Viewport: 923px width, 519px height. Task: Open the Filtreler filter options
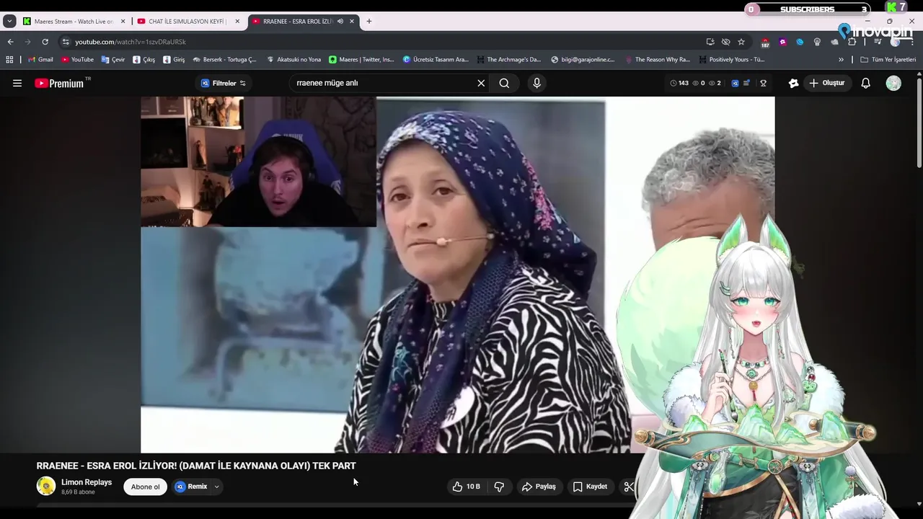click(224, 83)
